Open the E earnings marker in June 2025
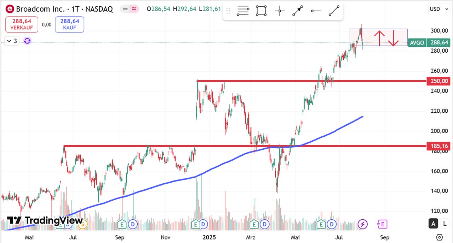The height and width of the screenshot is (243, 453). (321, 224)
